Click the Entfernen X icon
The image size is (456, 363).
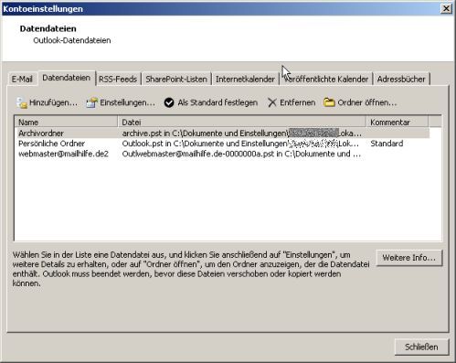pyautogui.click(x=272, y=102)
